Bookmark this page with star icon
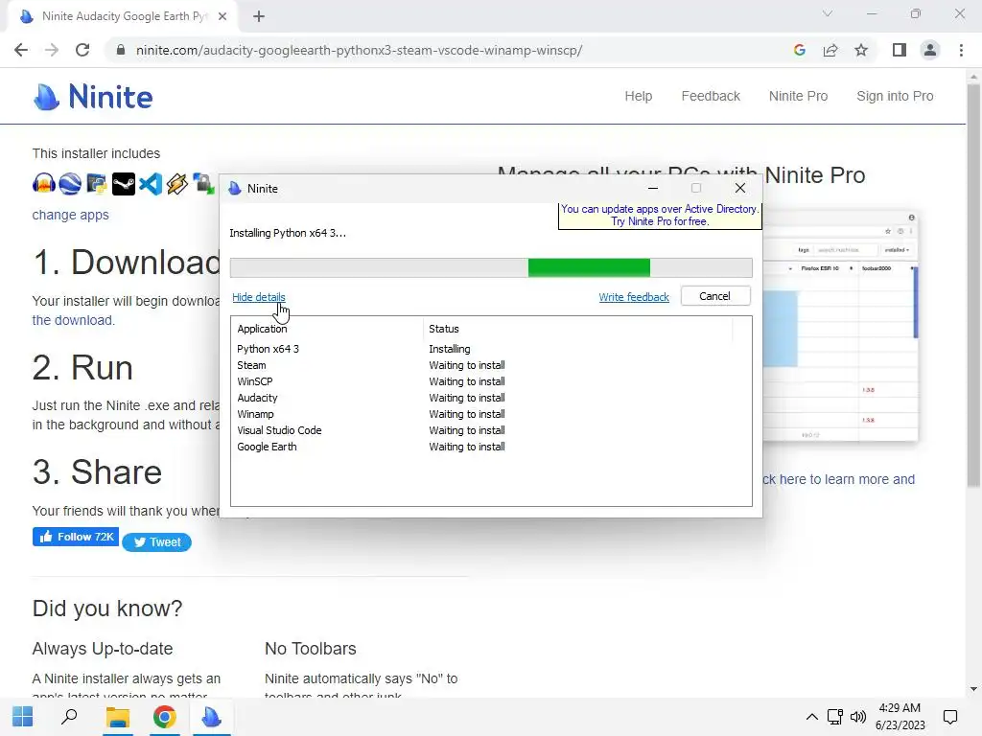The image size is (982, 736). tap(861, 50)
